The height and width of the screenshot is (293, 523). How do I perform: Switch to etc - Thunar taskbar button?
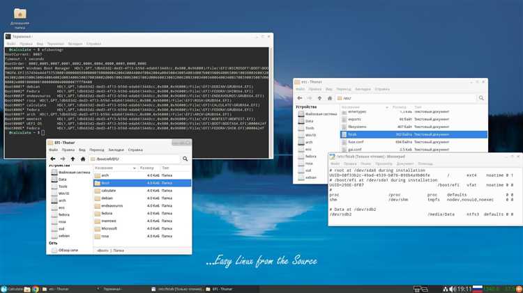pyautogui.click(x=68, y=289)
